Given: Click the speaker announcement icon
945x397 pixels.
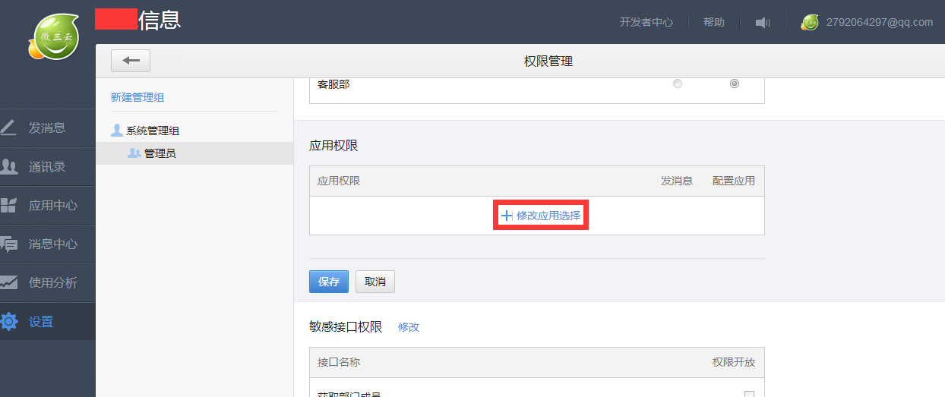Looking at the screenshot, I should (763, 23).
